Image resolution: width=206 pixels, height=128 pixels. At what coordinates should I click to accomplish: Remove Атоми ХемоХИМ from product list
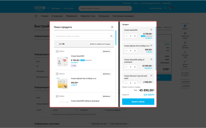[151, 30]
